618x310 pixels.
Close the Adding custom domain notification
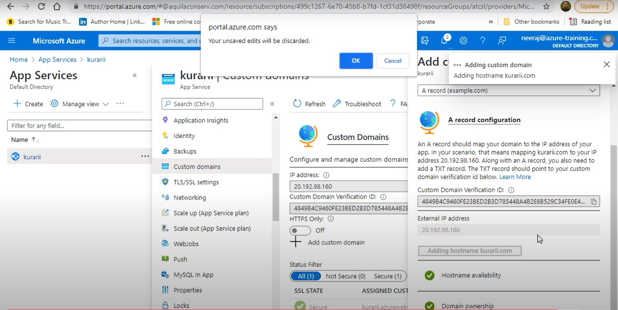tap(607, 64)
